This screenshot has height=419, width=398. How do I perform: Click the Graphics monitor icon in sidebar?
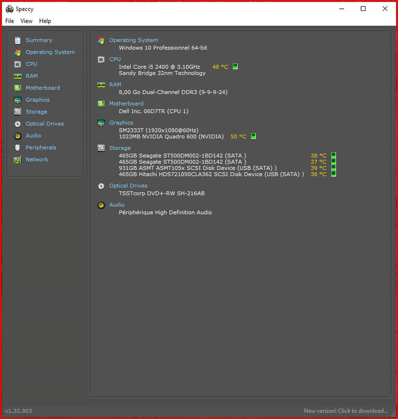point(18,100)
